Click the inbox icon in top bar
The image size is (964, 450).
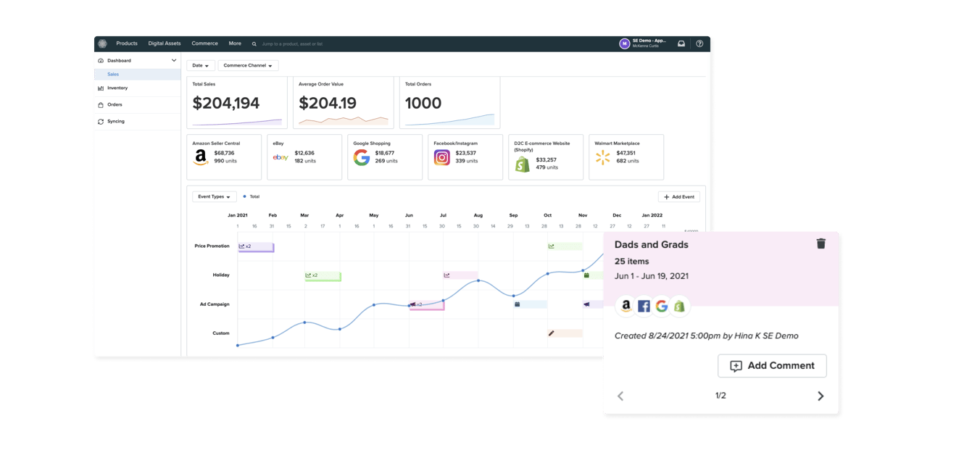coord(681,43)
